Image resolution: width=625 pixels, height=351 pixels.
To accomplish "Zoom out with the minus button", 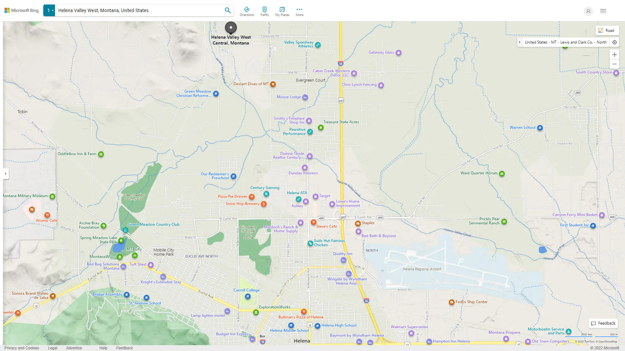I will coord(614,64).
